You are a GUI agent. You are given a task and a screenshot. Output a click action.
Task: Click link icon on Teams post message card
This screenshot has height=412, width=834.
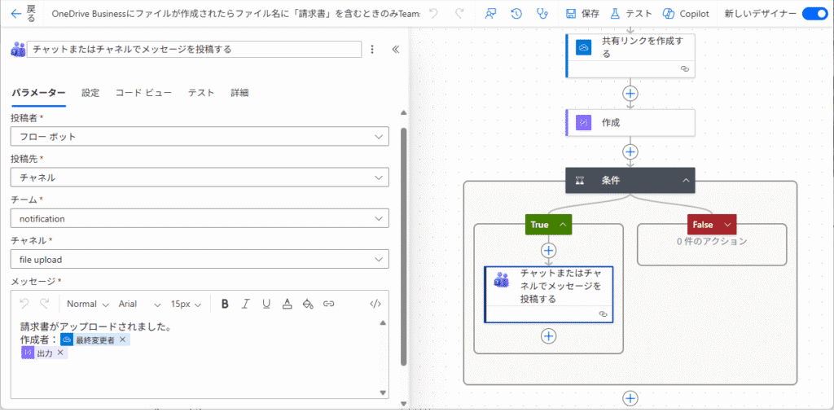coord(604,314)
